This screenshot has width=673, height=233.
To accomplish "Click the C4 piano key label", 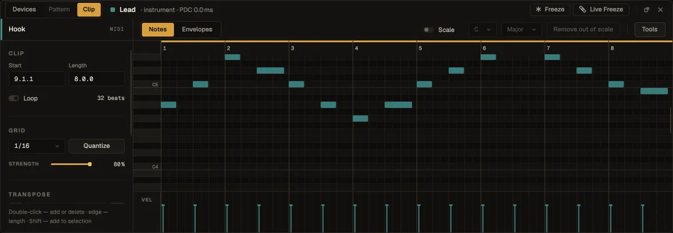I will 155,167.
